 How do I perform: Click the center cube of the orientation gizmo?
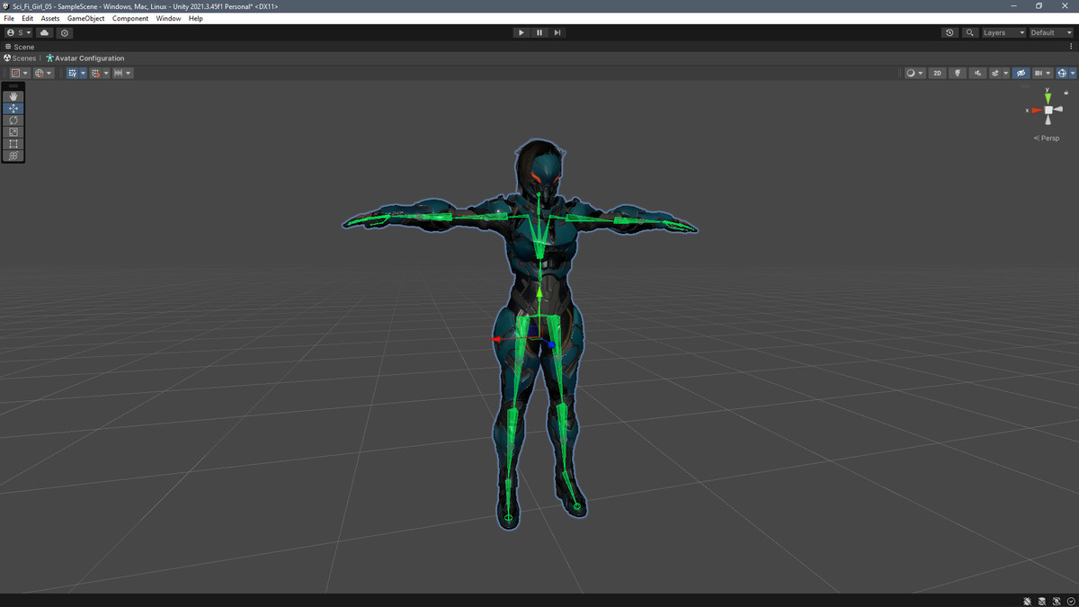(1048, 110)
